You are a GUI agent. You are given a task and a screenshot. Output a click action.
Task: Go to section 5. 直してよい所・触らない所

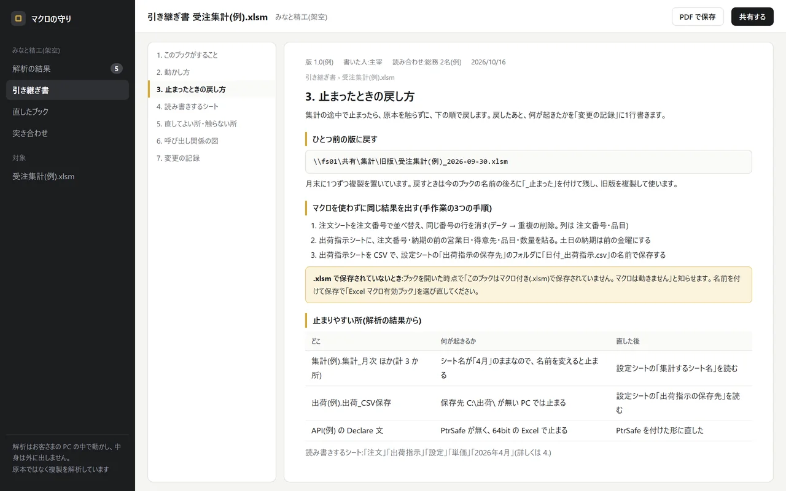click(212, 124)
